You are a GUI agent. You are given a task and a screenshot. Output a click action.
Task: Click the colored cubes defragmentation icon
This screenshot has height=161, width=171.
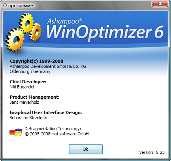point(16,132)
